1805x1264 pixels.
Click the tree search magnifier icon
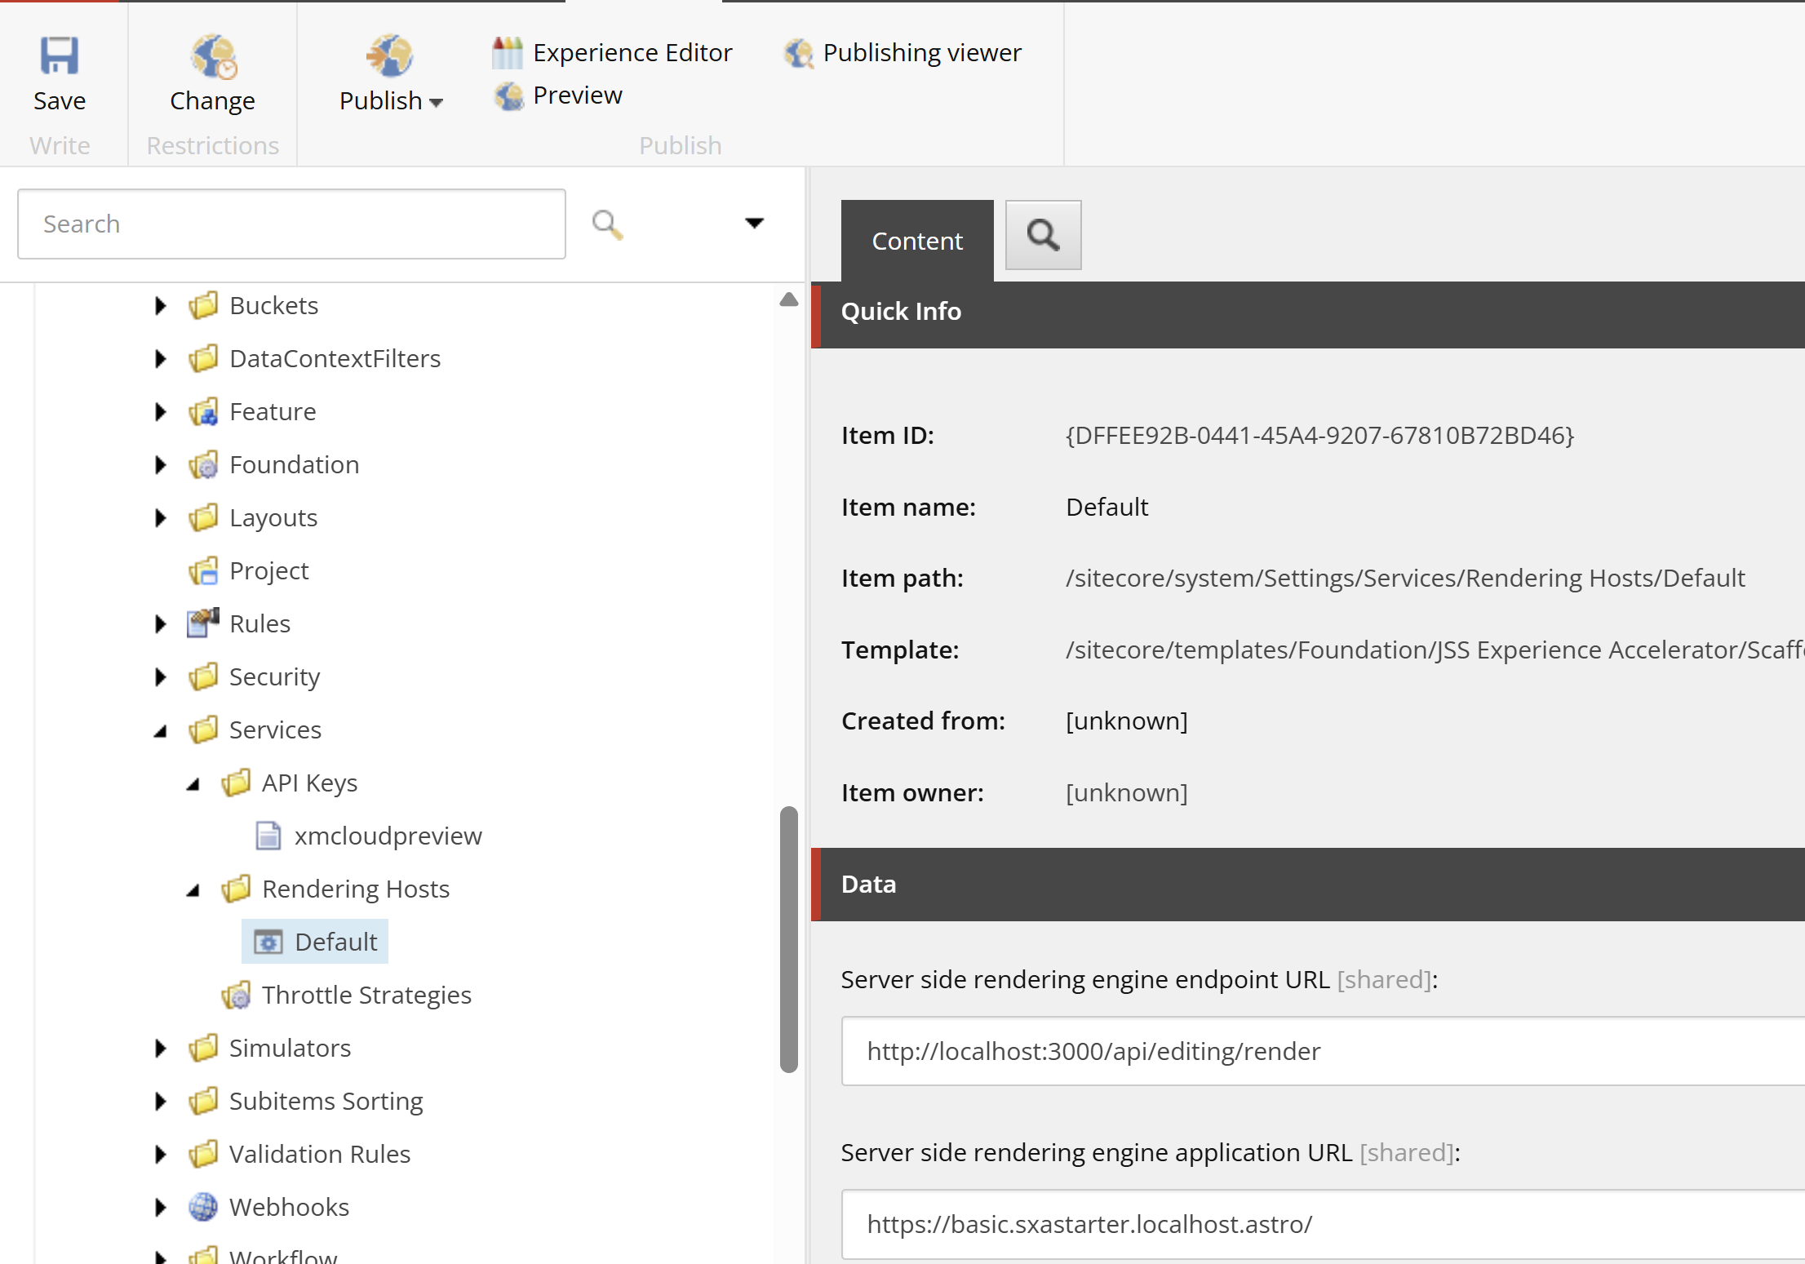click(607, 224)
